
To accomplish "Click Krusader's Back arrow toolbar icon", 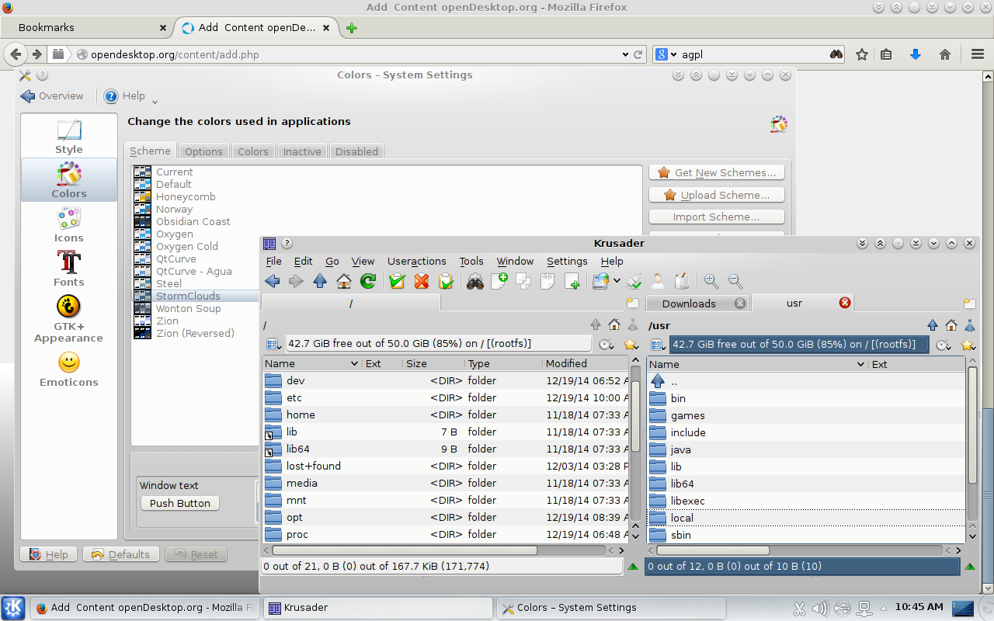I will tap(272, 281).
